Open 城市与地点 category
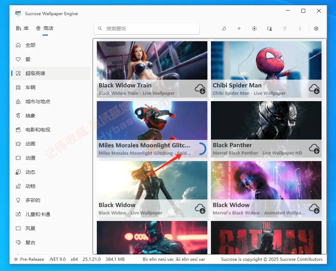This screenshot has height=271, width=336. [x=51, y=101]
